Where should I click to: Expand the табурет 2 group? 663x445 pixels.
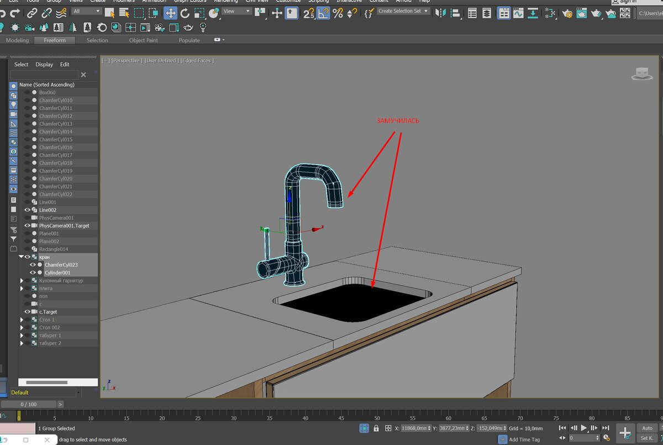click(22, 343)
